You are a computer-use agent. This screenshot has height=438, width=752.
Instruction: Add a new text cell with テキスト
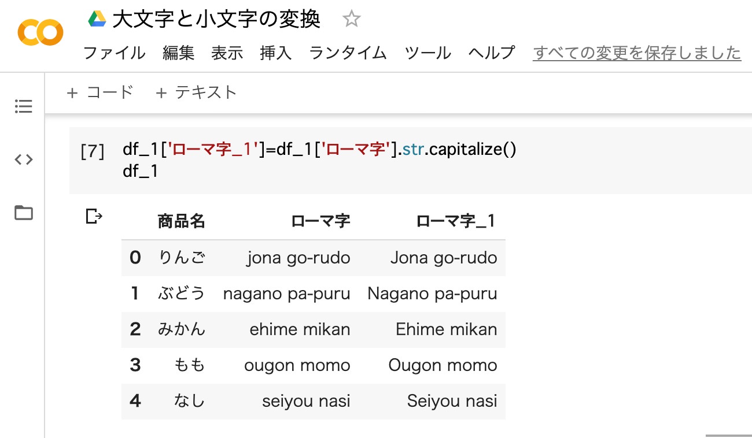[197, 92]
